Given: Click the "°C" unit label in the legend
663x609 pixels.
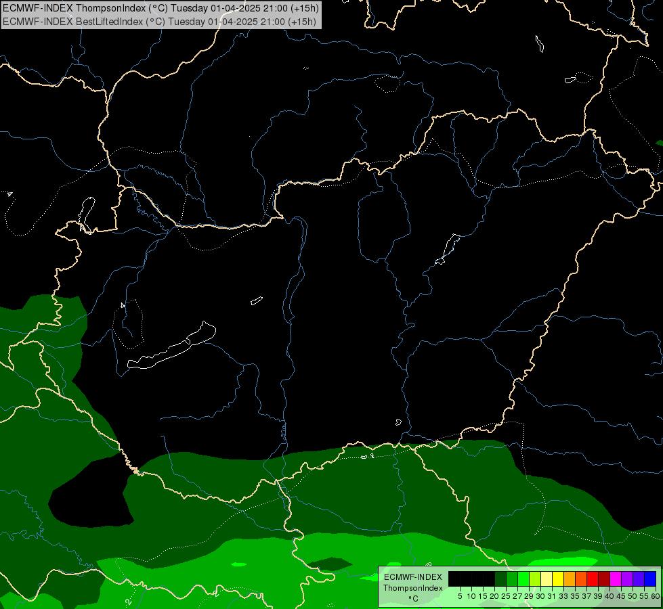Looking at the screenshot, I should pyautogui.click(x=414, y=599).
